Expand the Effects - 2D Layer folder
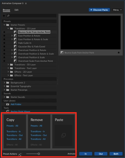125x158 pixels. [x=8, y=72]
